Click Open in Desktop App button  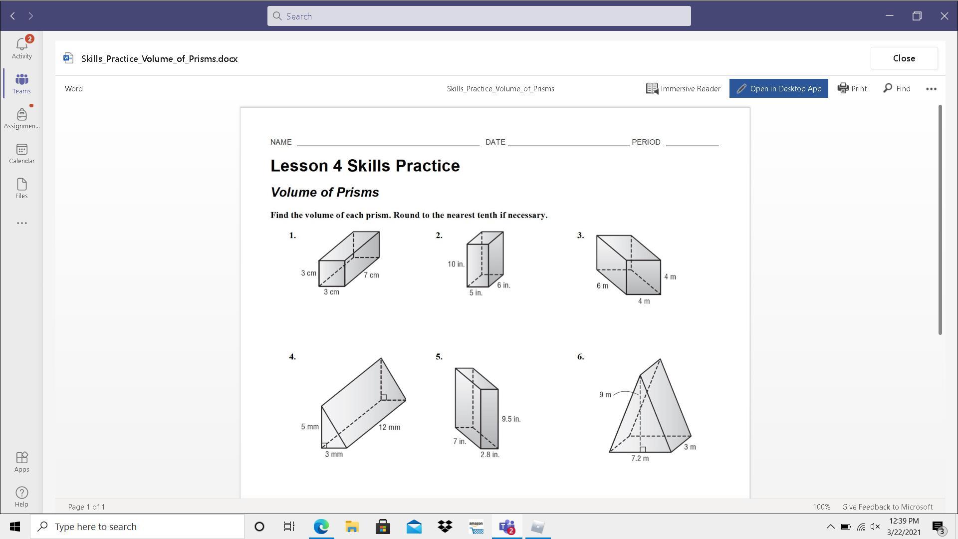[778, 88]
